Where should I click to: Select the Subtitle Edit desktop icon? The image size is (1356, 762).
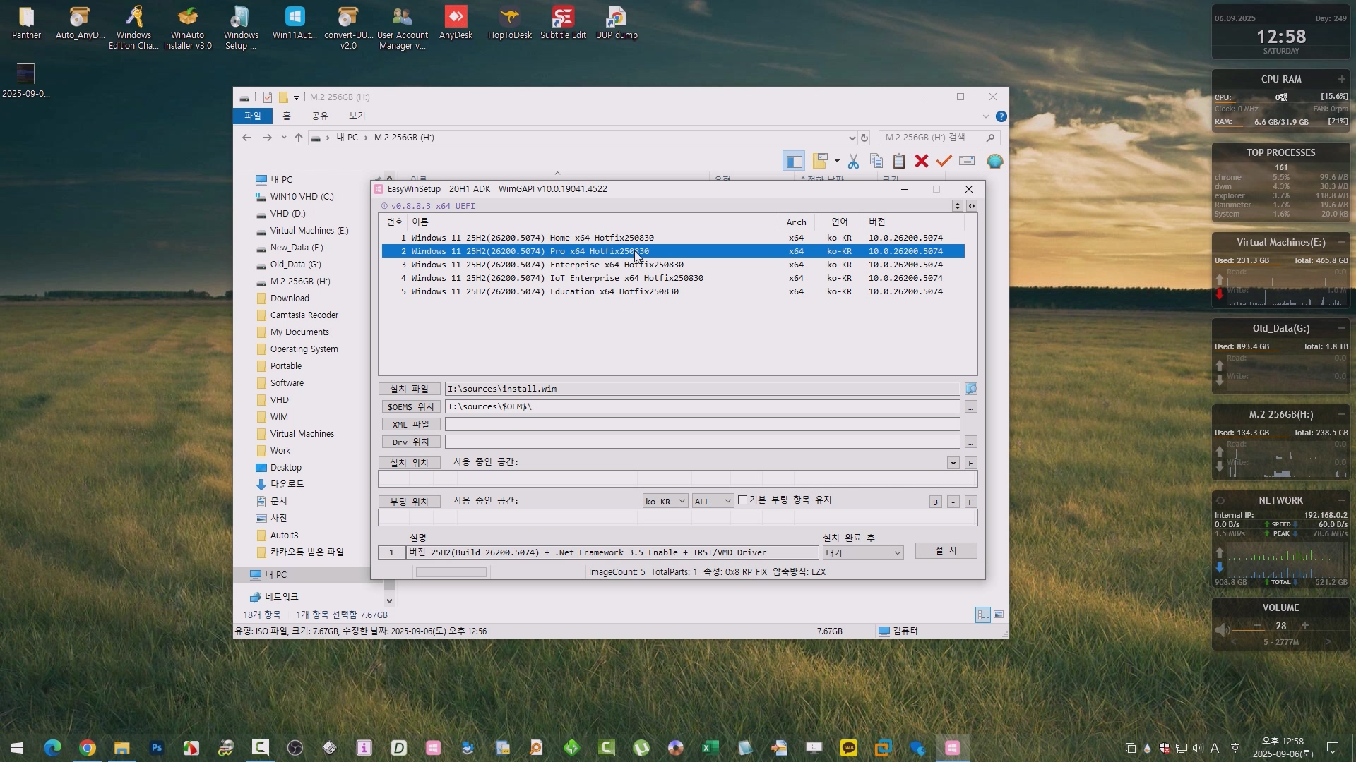click(563, 23)
